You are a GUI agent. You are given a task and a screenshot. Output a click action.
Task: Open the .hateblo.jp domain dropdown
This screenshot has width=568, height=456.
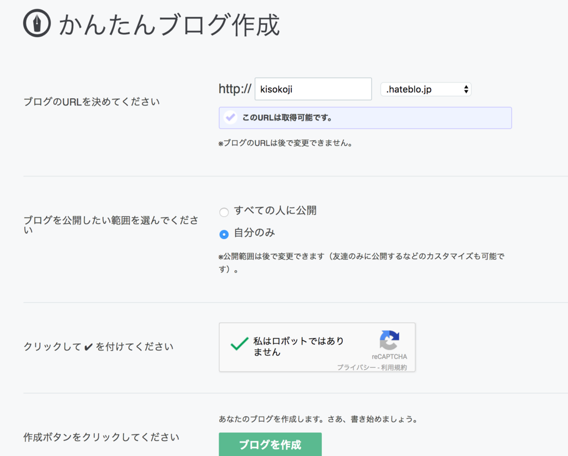425,89
